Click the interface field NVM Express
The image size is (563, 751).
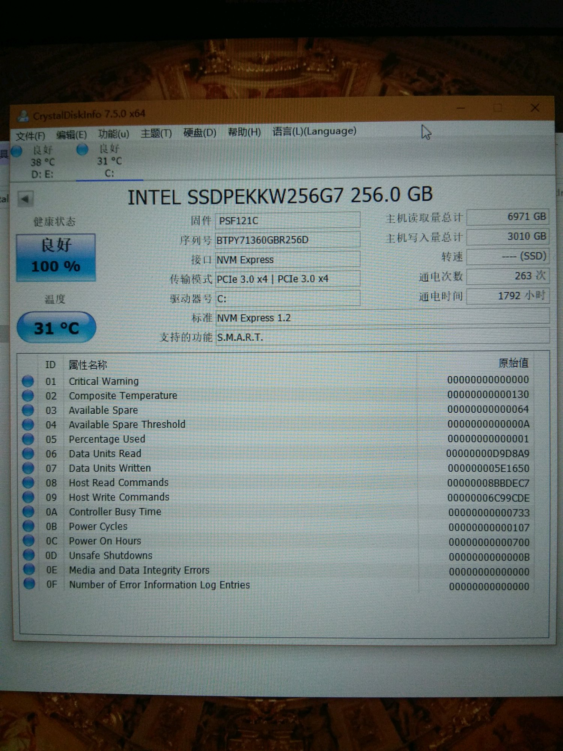288,259
